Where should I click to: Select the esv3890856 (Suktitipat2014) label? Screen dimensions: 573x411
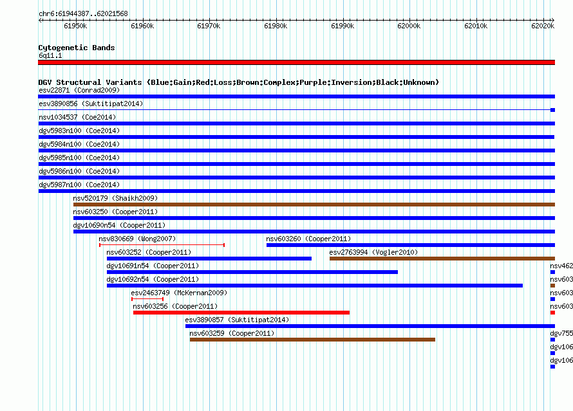tap(91, 104)
